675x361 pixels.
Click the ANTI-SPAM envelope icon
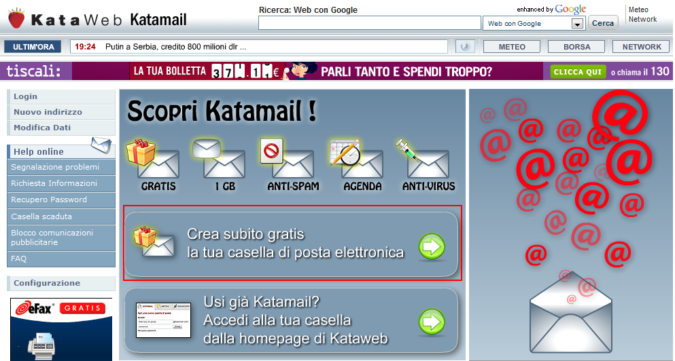pyautogui.click(x=288, y=159)
